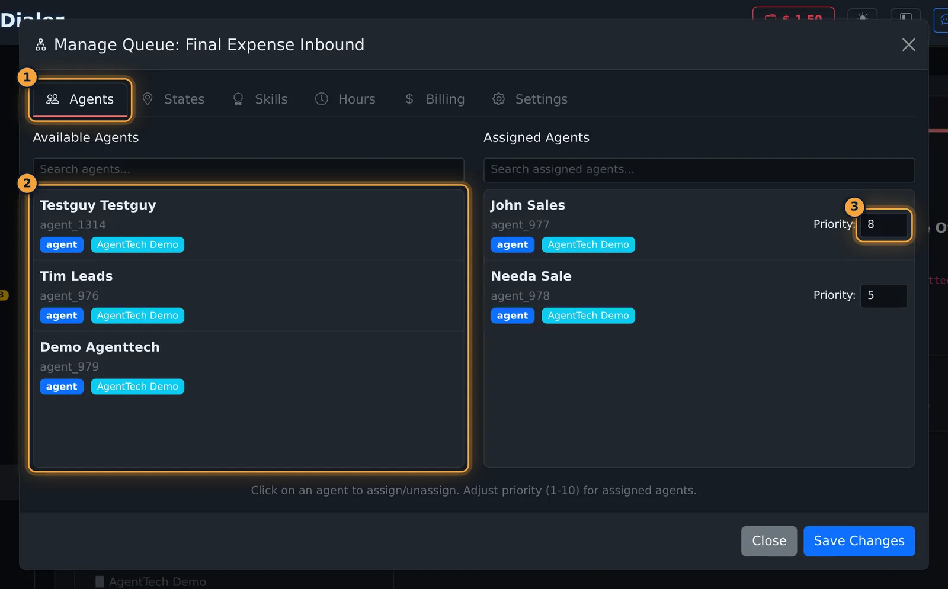
Task: Click AgentTech Demo badge on Tim Leads
Action: (x=137, y=316)
